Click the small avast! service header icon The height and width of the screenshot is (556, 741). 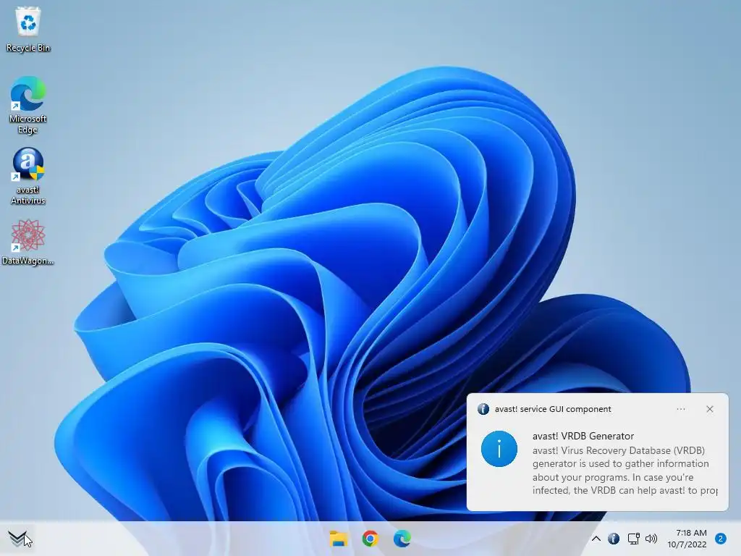[483, 409]
